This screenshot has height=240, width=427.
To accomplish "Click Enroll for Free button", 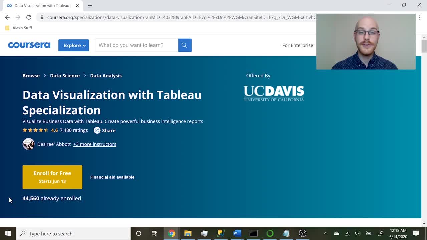I will (x=52, y=177).
